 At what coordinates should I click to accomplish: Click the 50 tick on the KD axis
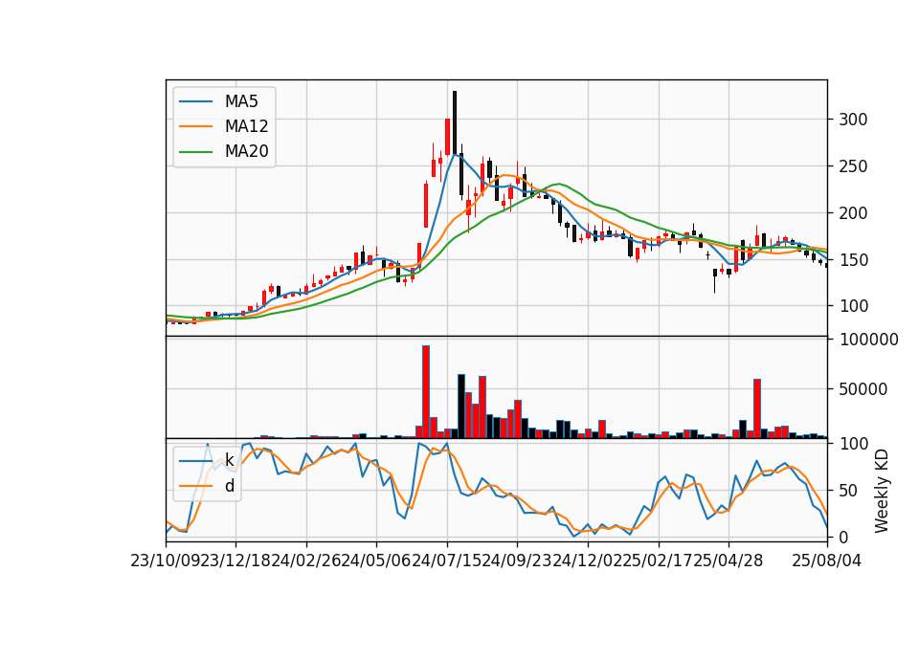(849, 491)
